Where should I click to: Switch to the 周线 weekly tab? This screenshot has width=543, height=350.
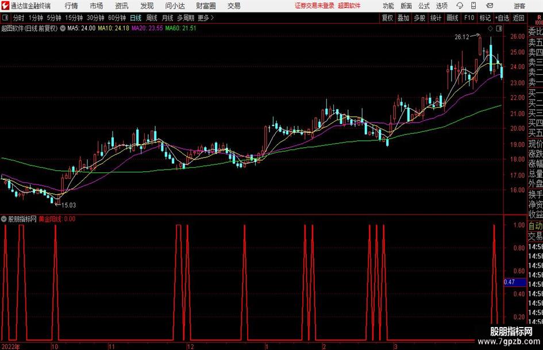pyautogui.click(x=152, y=18)
